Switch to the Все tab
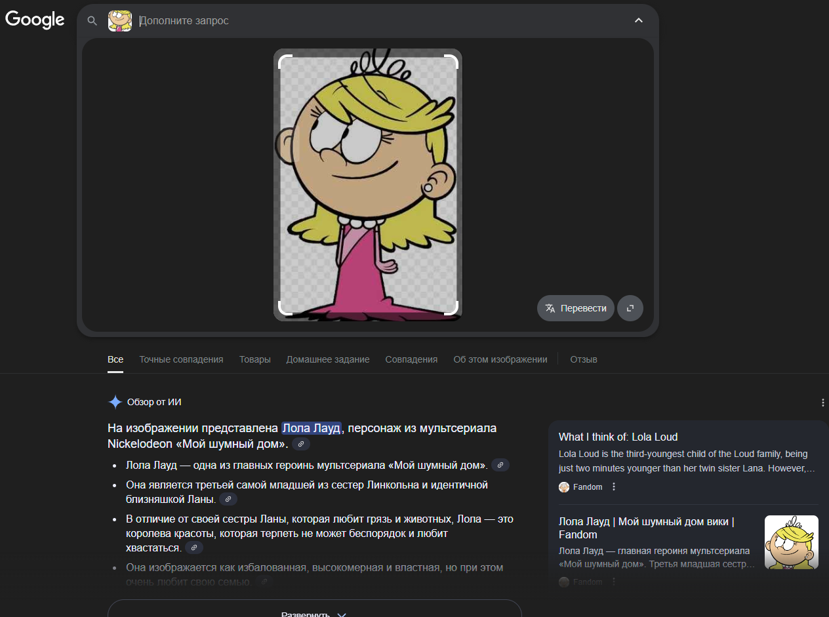This screenshot has width=829, height=617. click(115, 359)
